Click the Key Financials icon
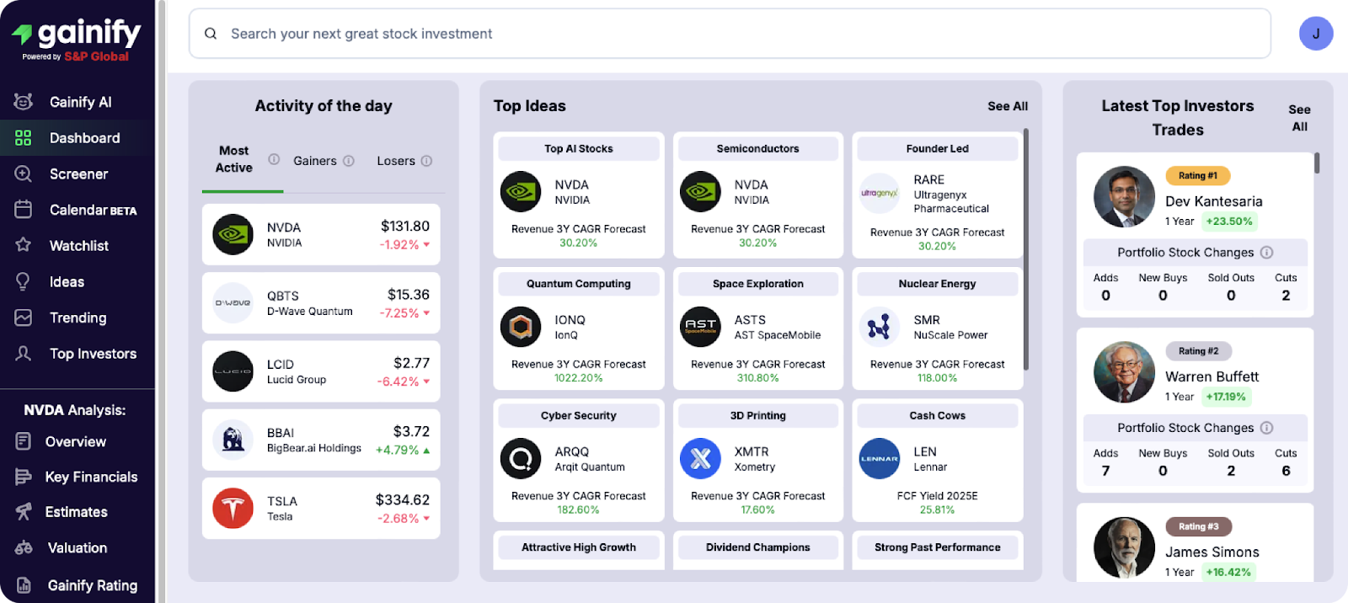This screenshot has height=603, width=1348. pyautogui.click(x=24, y=477)
